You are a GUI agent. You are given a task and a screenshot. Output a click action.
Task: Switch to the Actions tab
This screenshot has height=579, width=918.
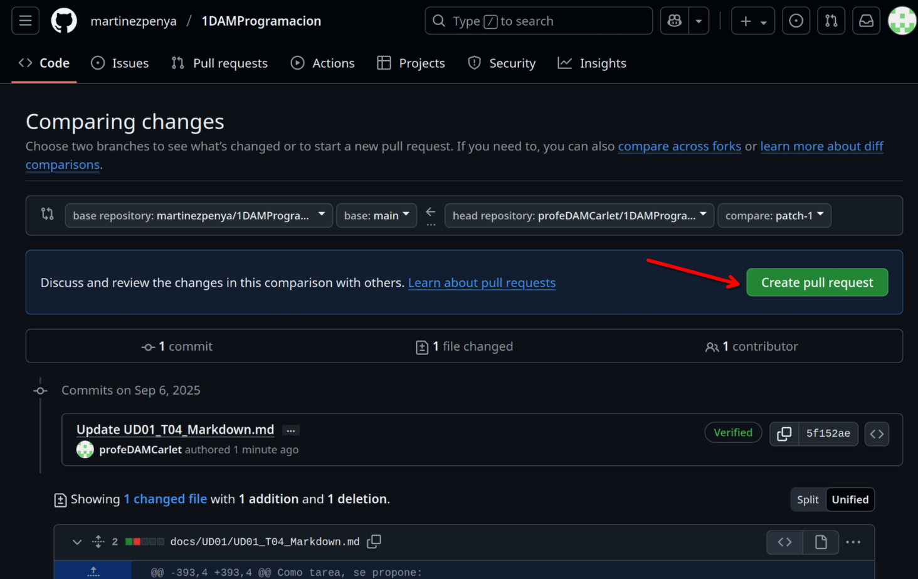(x=322, y=63)
